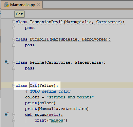Click the overrides gutter icon beside def sound
The height and width of the screenshot is (127, 133).
(7, 114)
